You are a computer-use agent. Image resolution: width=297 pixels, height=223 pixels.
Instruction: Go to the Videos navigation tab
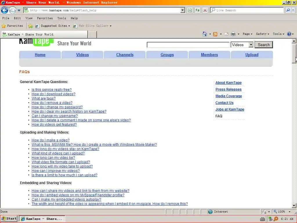pos(82,55)
